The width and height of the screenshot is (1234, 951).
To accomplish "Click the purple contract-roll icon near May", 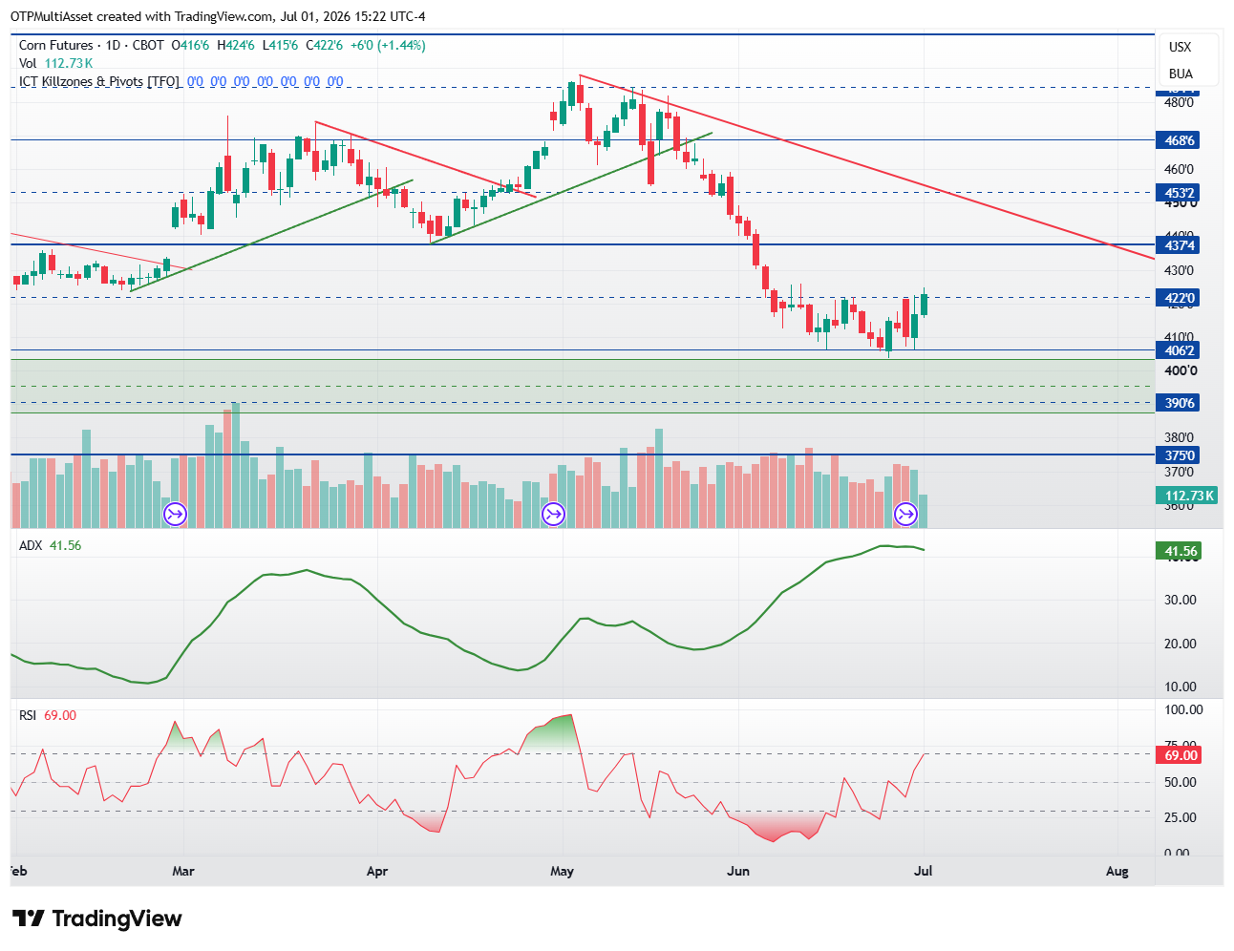I will tap(553, 516).
